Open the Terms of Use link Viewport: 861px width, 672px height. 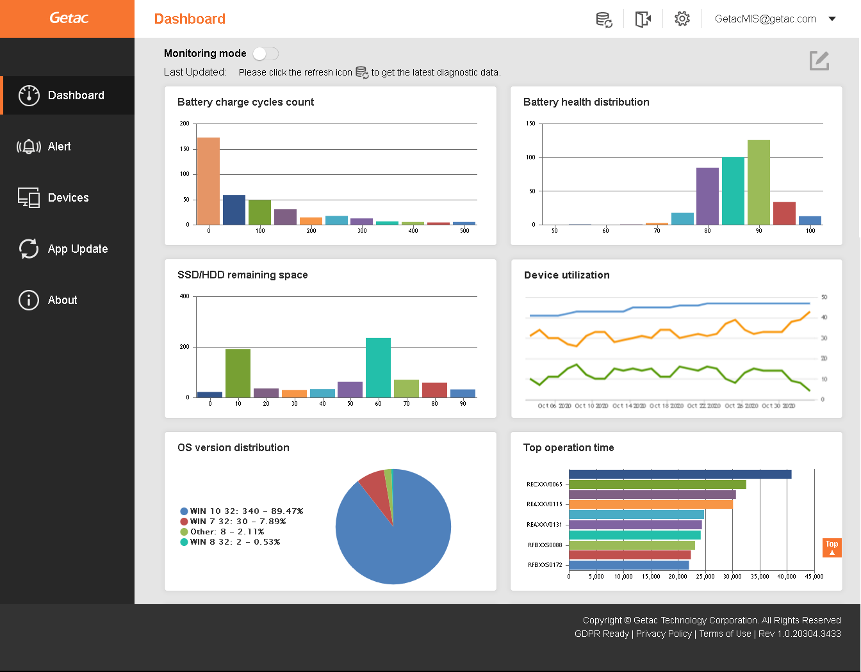click(725, 634)
